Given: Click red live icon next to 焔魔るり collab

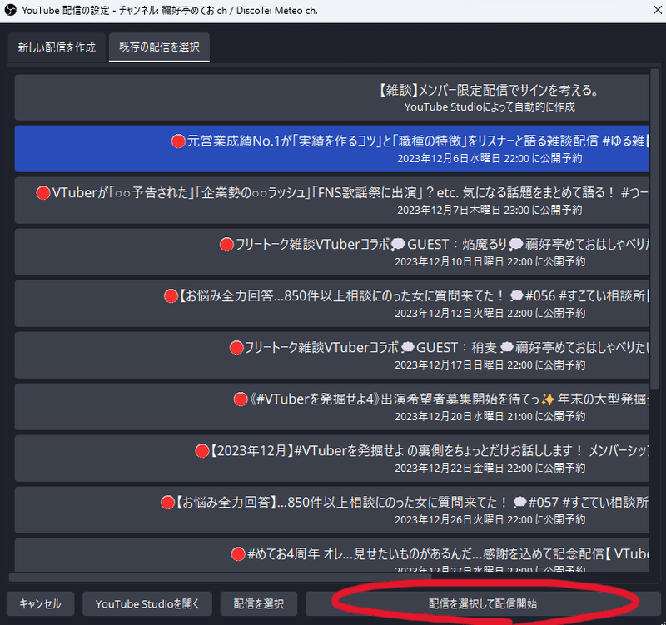Looking at the screenshot, I should point(226,245).
